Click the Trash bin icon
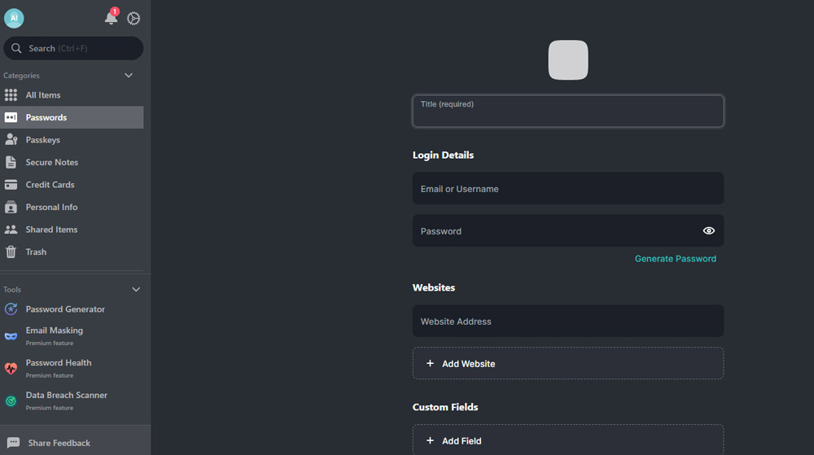This screenshot has height=455, width=814. (x=11, y=252)
